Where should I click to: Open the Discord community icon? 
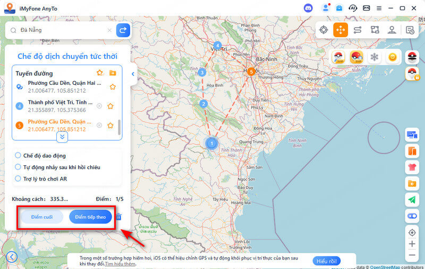click(308, 8)
